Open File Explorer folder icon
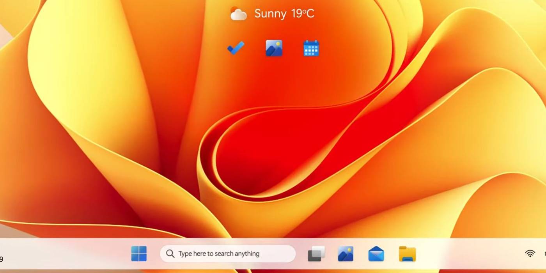 [407, 254]
